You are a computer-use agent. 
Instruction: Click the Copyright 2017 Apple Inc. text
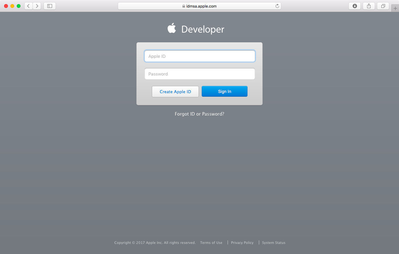pos(155,243)
